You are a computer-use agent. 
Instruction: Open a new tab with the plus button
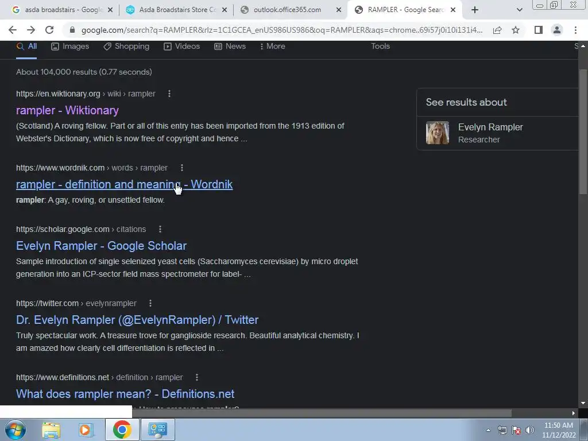(475, 10)
